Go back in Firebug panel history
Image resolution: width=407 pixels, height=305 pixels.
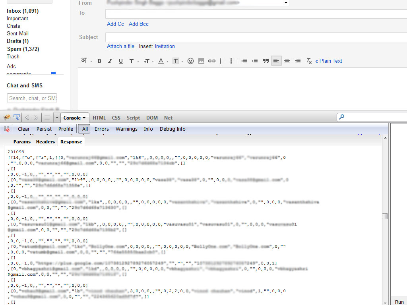tap(27, 118)
